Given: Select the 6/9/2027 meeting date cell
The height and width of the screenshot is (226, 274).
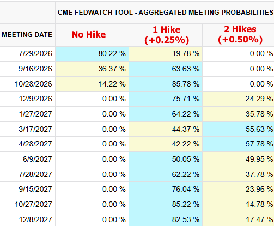Looking at the screenshot, I should tap(27, 160).
